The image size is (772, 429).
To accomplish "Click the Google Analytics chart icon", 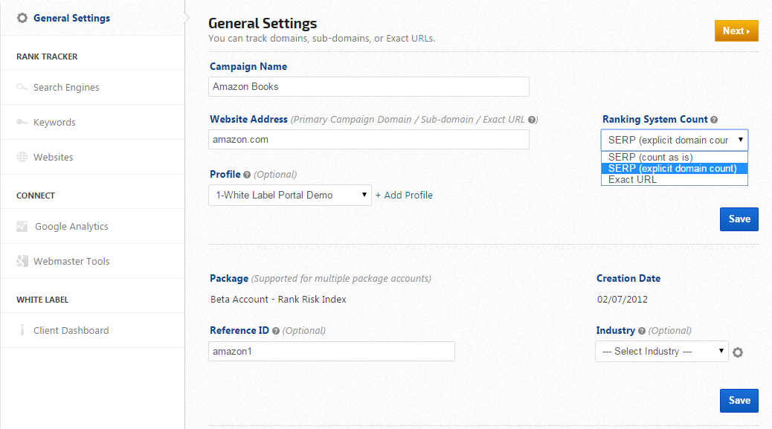I will pos(22,227).
